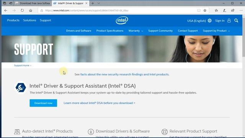Click the Auto-detect Intel Products heading
245x138 pixels.
click(x=47, y=131)
